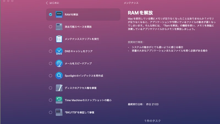Click the mail speed-up icon
Image resolution: width=220 pixels, height=124 pixels.
(59, 63)
